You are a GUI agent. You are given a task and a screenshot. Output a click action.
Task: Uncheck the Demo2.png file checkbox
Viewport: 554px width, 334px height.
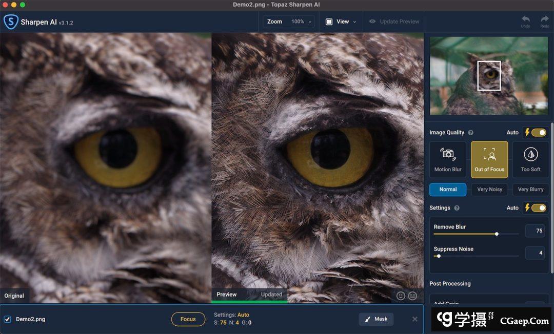[8, 319]
